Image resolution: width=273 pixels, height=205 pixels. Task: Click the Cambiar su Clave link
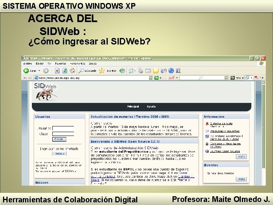tap(186, 177)
